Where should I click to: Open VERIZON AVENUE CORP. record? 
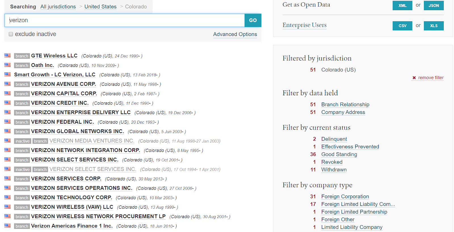(64, 84)
